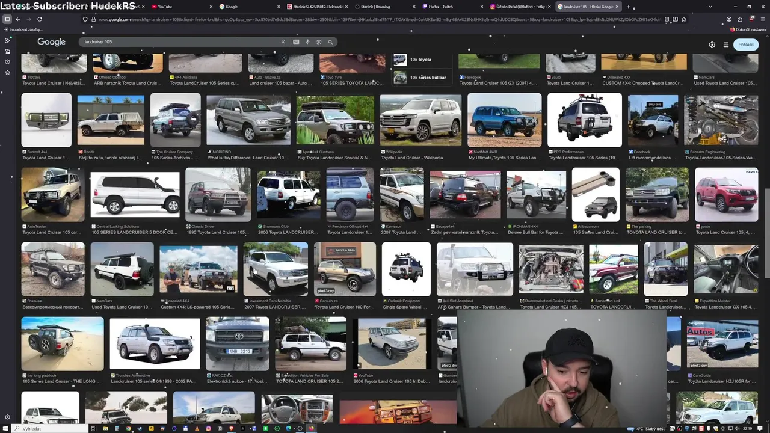The width and height of the screenshot is (770, 433).
Task: Open sidebar settings gear at bottom left
Action: [7, 417]
